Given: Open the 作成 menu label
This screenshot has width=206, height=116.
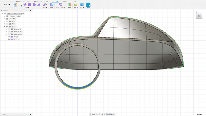Looking at the screenshot, I should (x=27, y=8).
